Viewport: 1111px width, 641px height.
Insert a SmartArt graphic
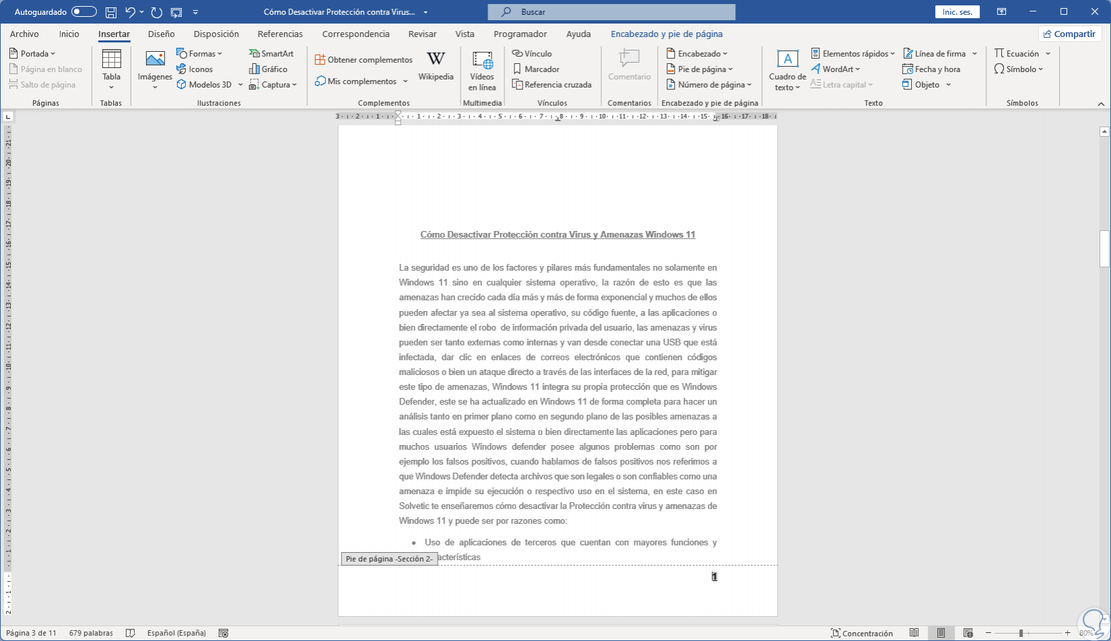click(x=271, y=54)
